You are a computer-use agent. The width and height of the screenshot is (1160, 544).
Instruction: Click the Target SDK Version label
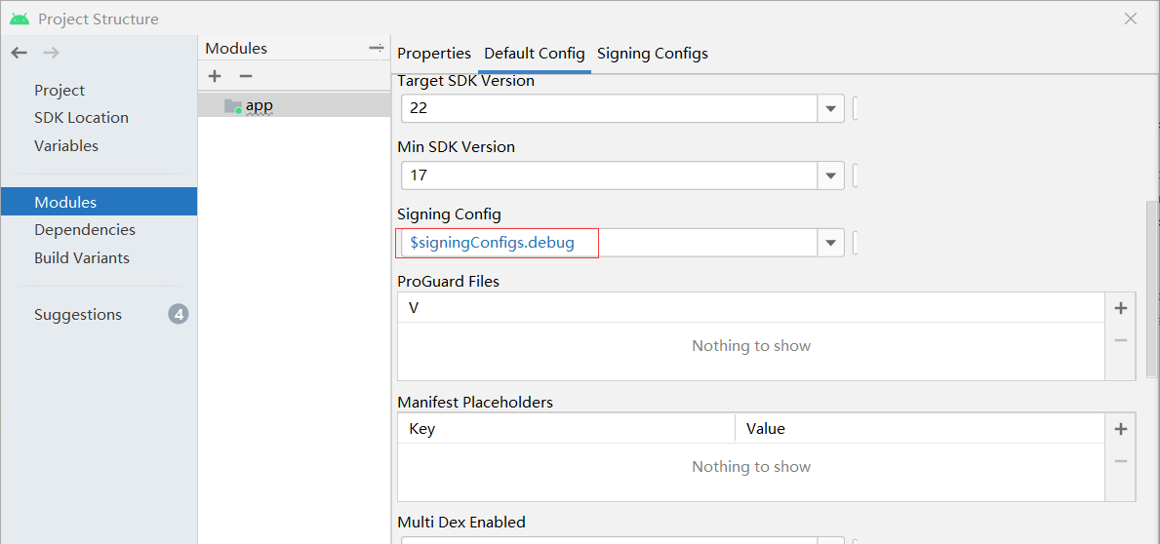pos(466,81)
